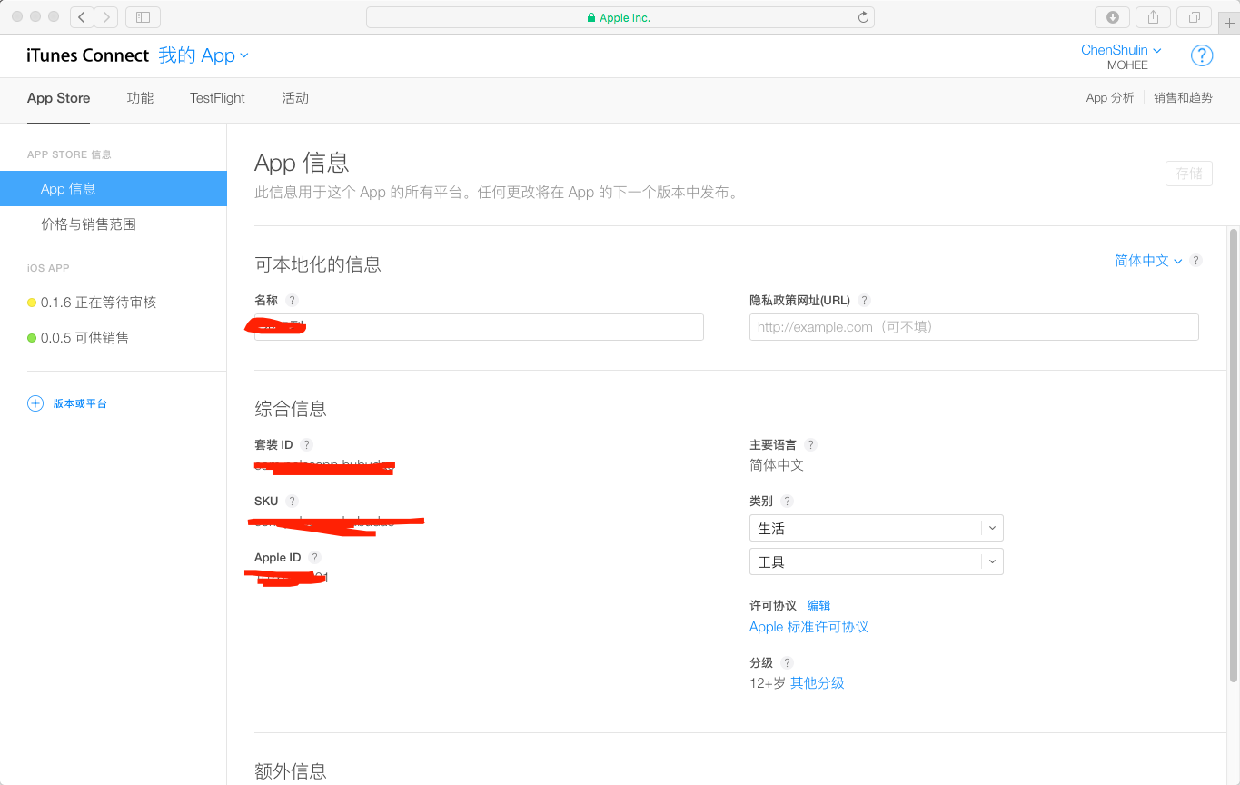1240x785 pixels.
Task: Click the privacy policy URL input field
Action: 974,327
